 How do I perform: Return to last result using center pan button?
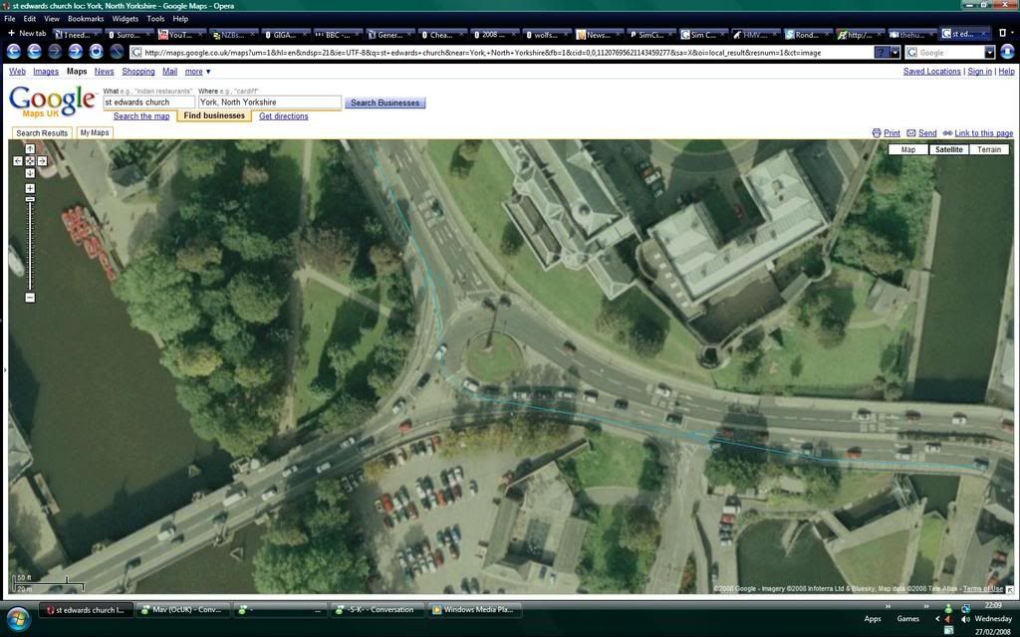point(30,160)
